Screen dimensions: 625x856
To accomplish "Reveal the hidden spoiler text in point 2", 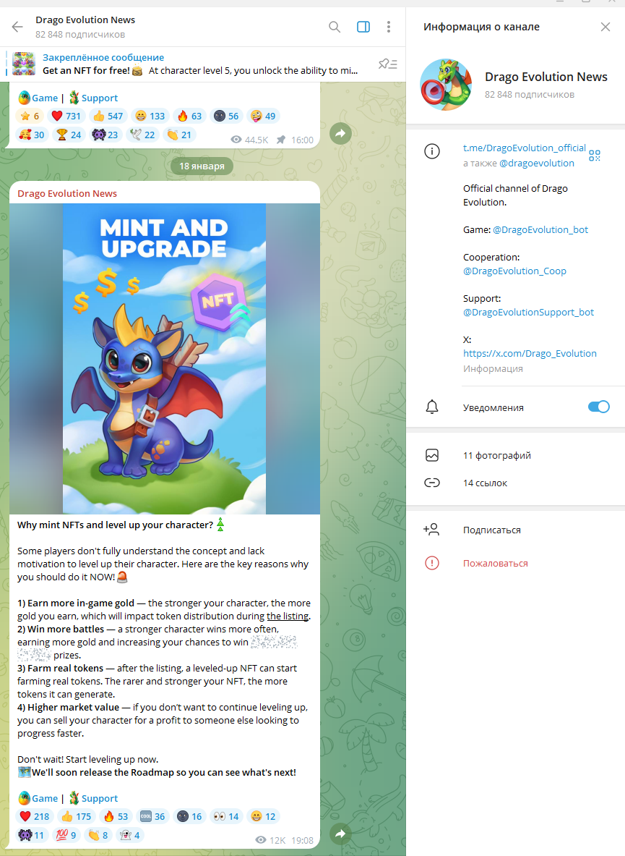I will 273,643.
